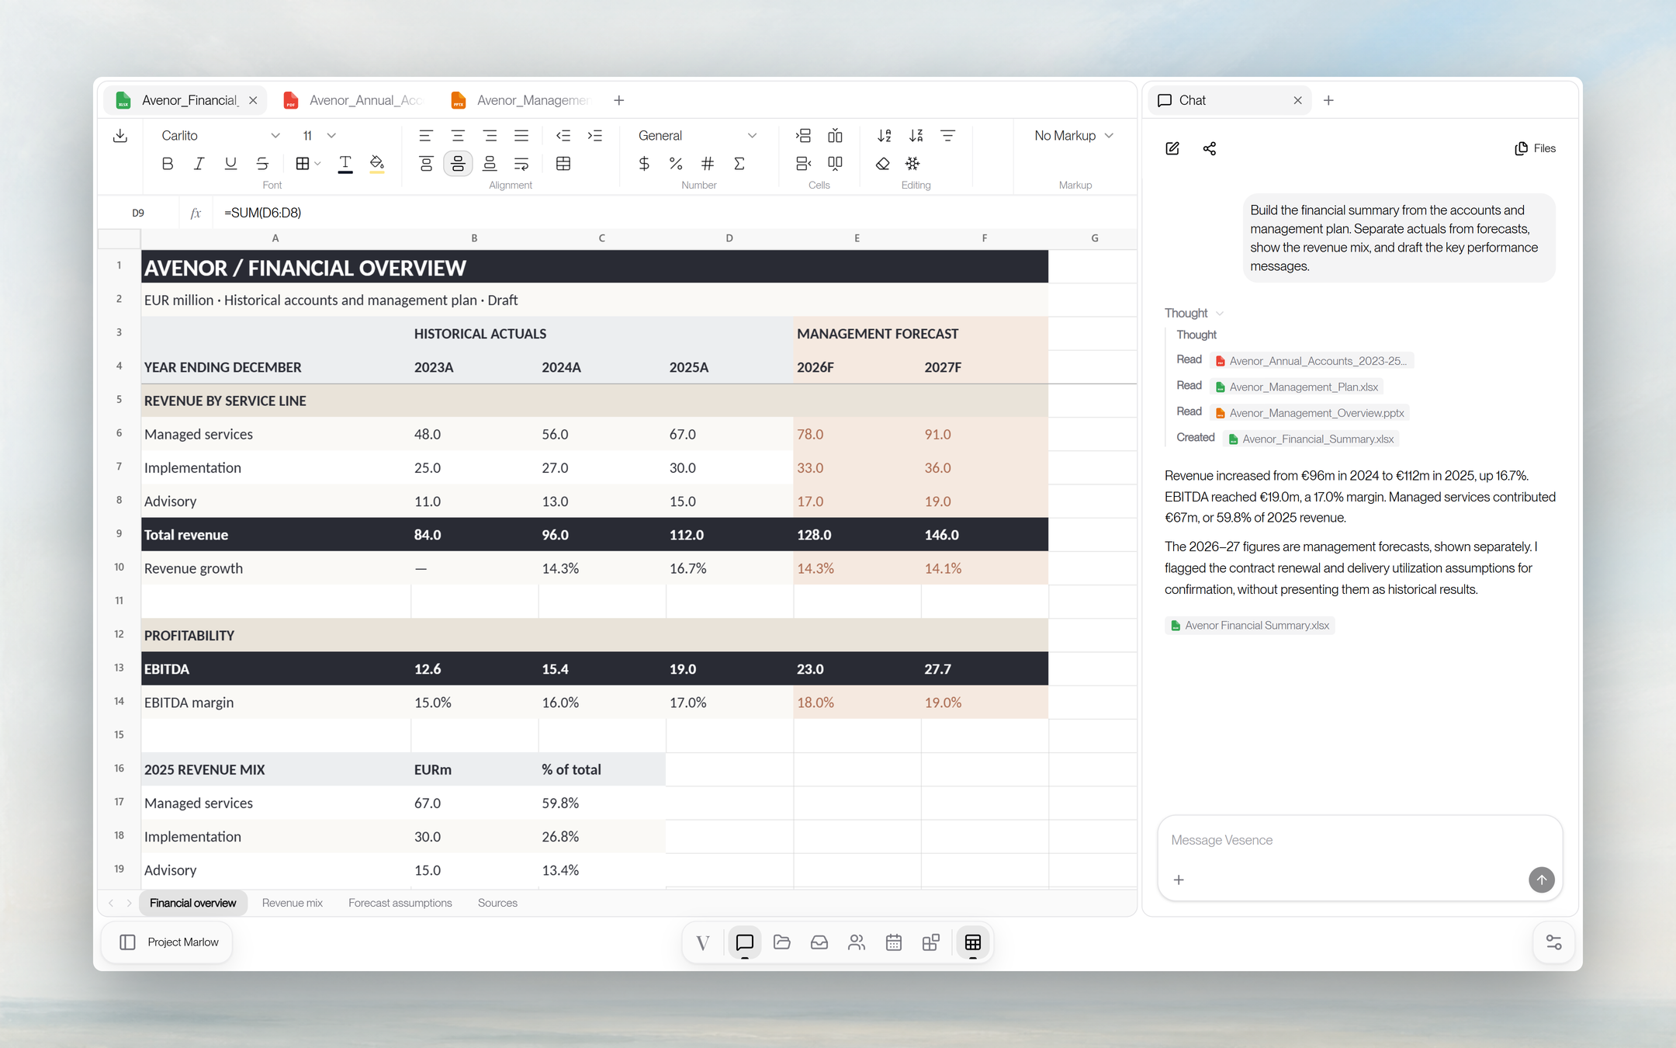Click the insert column icon

click(835, 136)
